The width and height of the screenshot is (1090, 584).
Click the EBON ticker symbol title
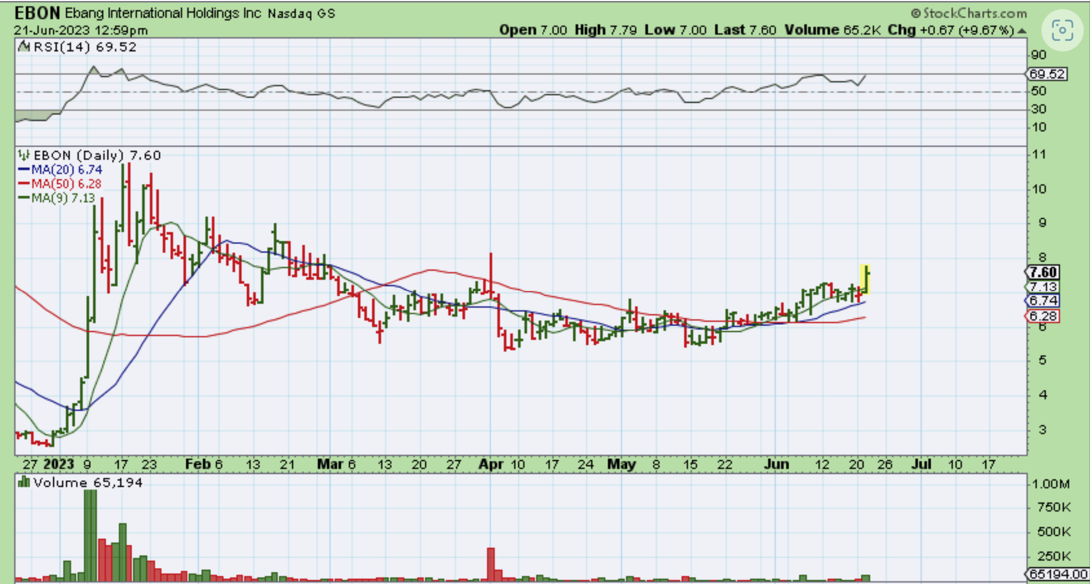pyautogui.click(x=36, y=13)
